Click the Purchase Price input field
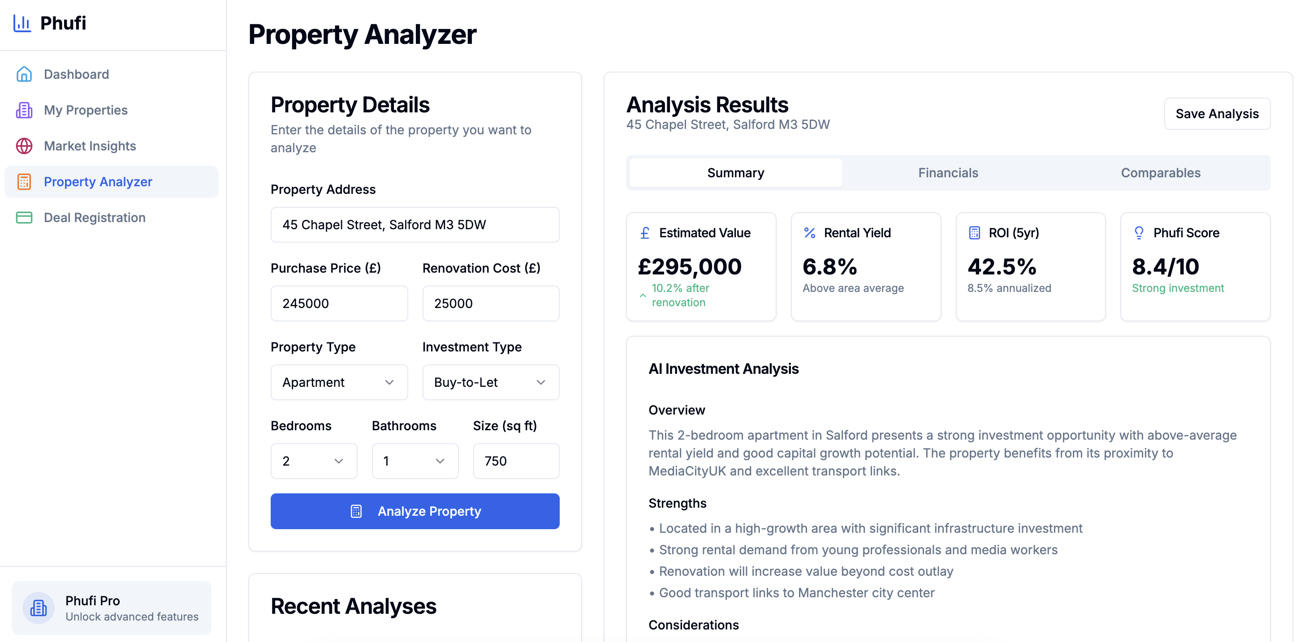 coord(339,304)
